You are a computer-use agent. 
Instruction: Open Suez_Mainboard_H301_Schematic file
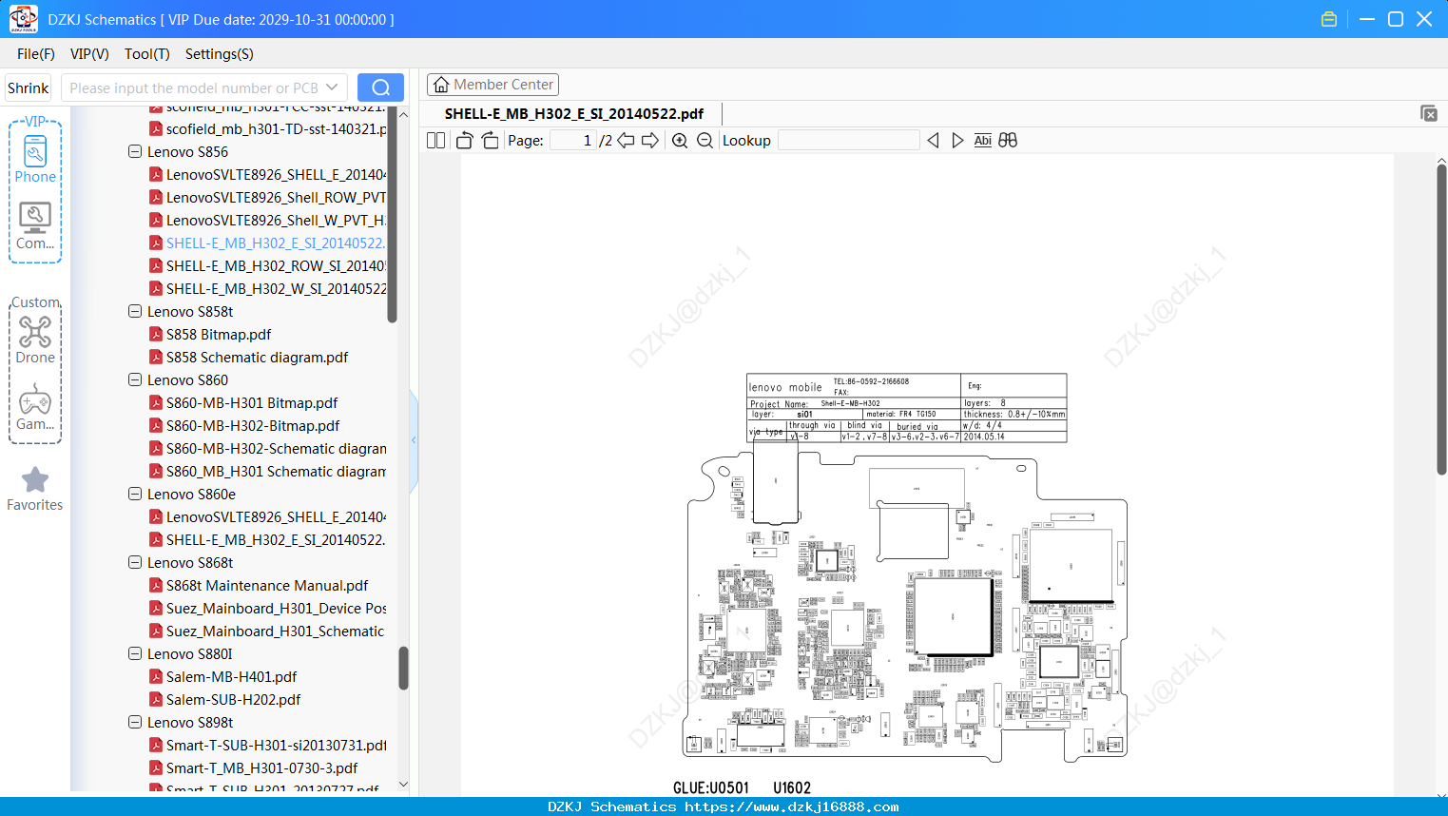275,631
